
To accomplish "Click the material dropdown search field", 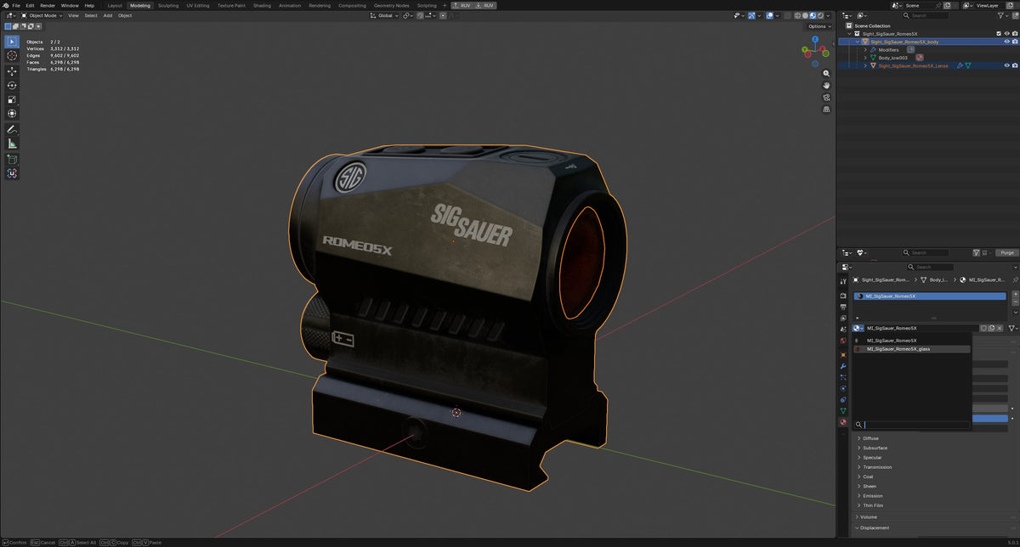I will [912, 425].
